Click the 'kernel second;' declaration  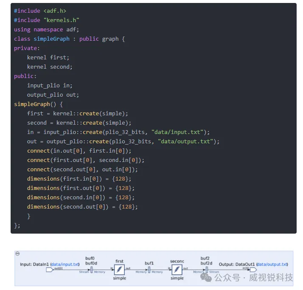(x=50, y=67)
